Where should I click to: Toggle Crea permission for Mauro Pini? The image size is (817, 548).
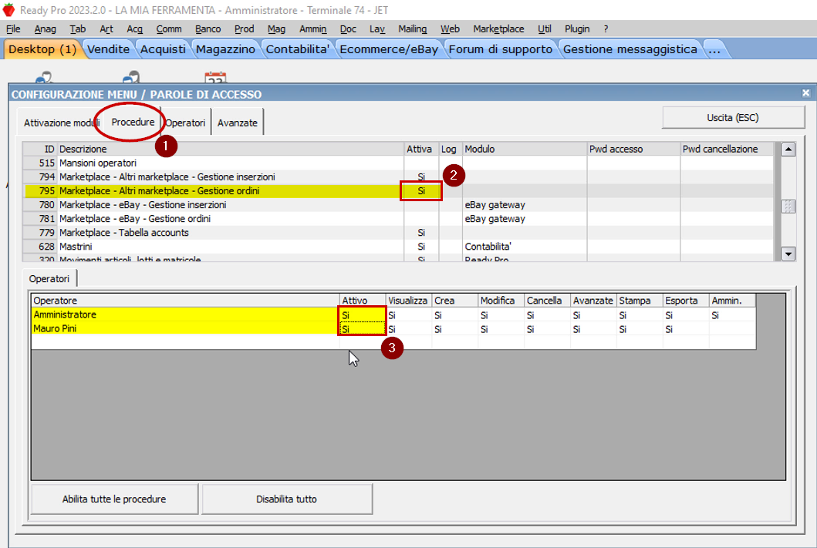click(455, 329)
